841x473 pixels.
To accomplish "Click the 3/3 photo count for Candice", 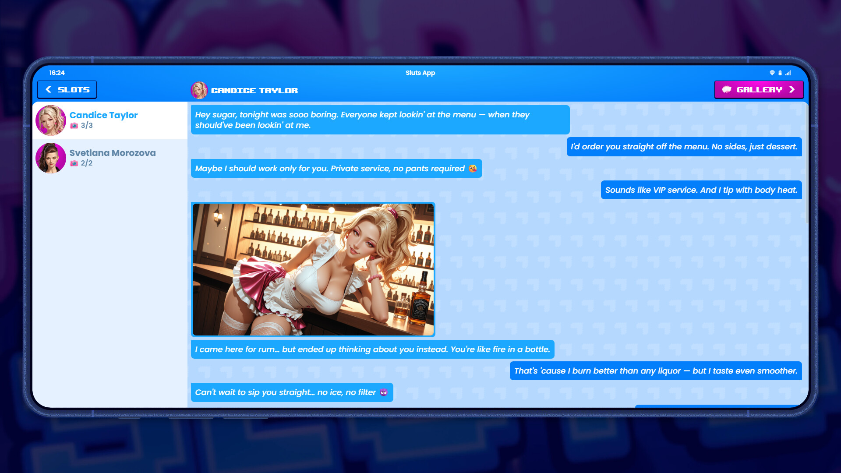I will pos(87,126).
